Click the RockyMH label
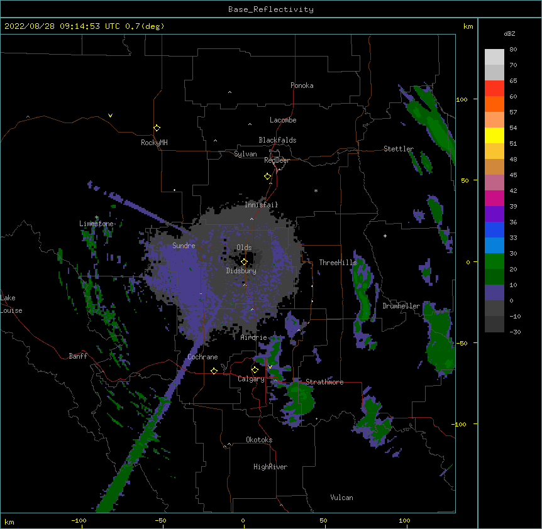Viewport: 542px width, 529px height. tap(154, 143)
